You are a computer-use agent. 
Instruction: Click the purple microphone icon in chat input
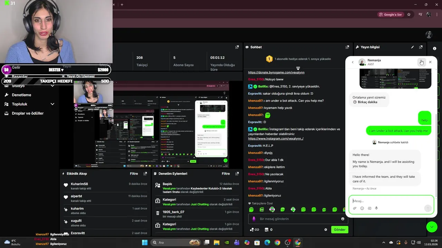pos(254,219)
